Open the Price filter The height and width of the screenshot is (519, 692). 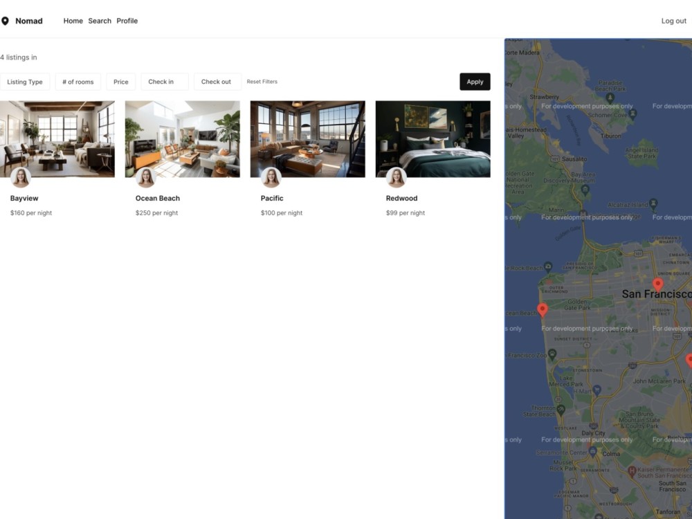tap(121, 82)
